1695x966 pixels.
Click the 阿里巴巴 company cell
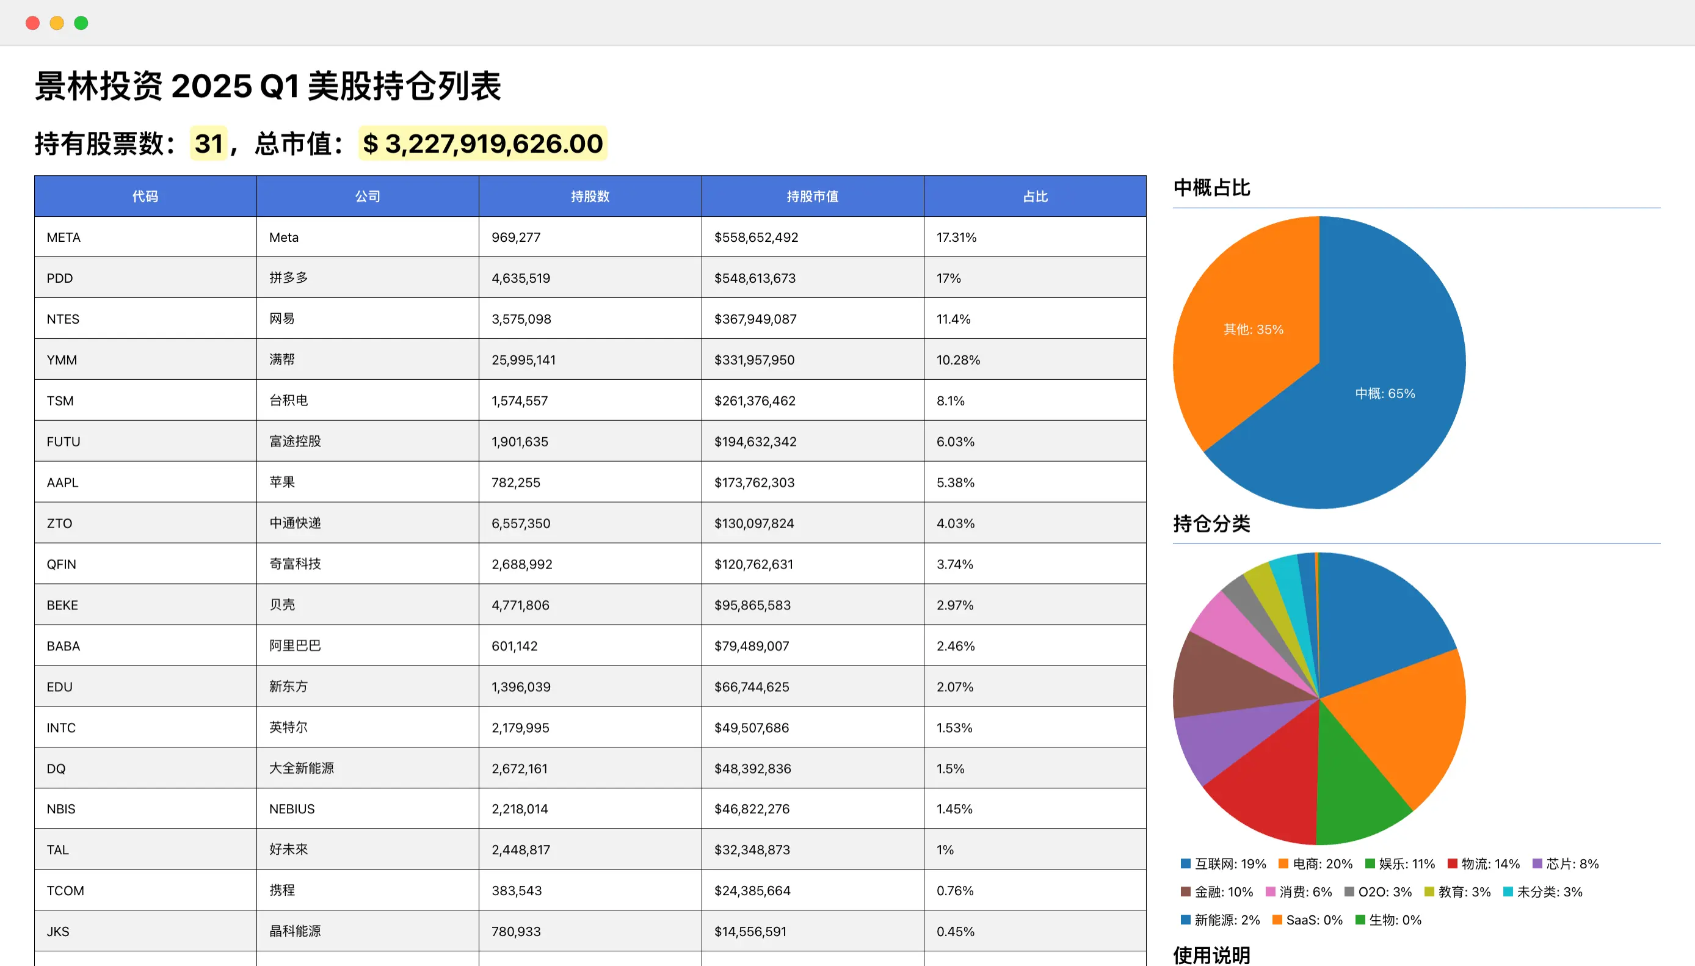pos(368,645)
